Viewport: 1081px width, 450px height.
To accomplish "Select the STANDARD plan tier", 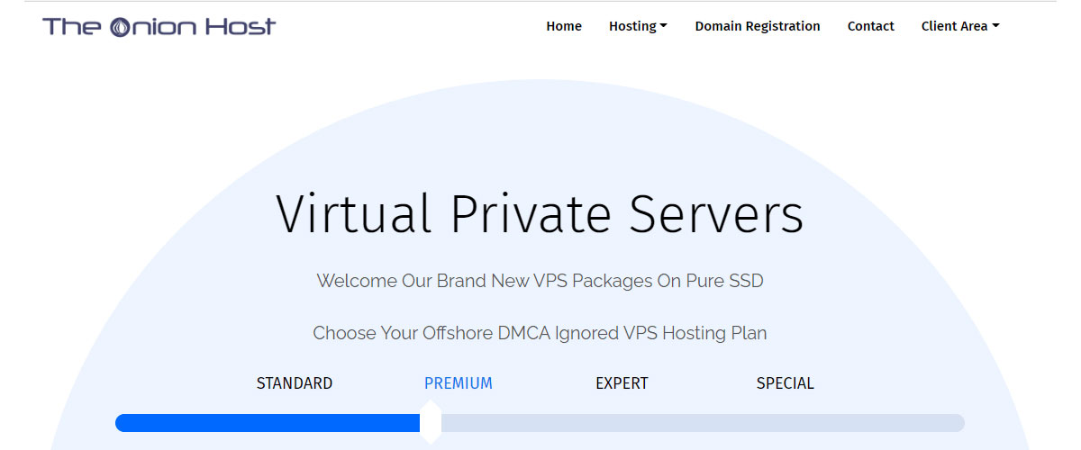I will (295, 383).
